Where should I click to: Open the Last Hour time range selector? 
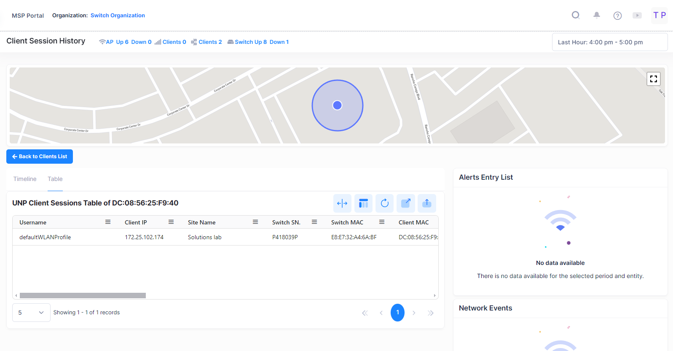(609, 42)
